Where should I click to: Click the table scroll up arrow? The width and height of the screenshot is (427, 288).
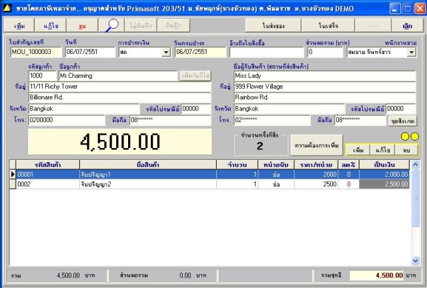coord(415,165)
